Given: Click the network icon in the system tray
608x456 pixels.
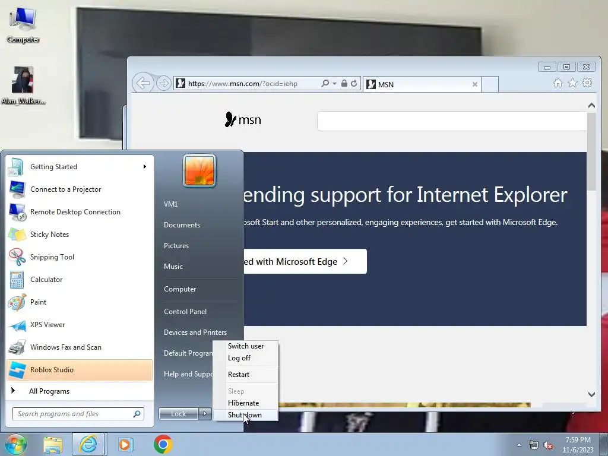Looking at the screenshot, I should 534,445.
